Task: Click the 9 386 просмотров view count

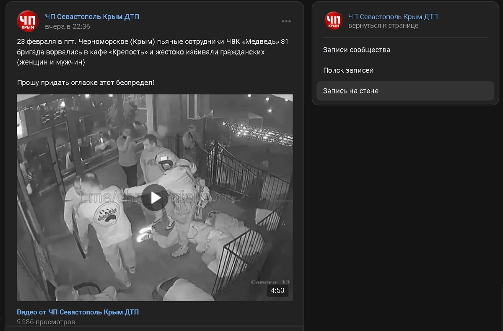Action: (x=46, y=322)
